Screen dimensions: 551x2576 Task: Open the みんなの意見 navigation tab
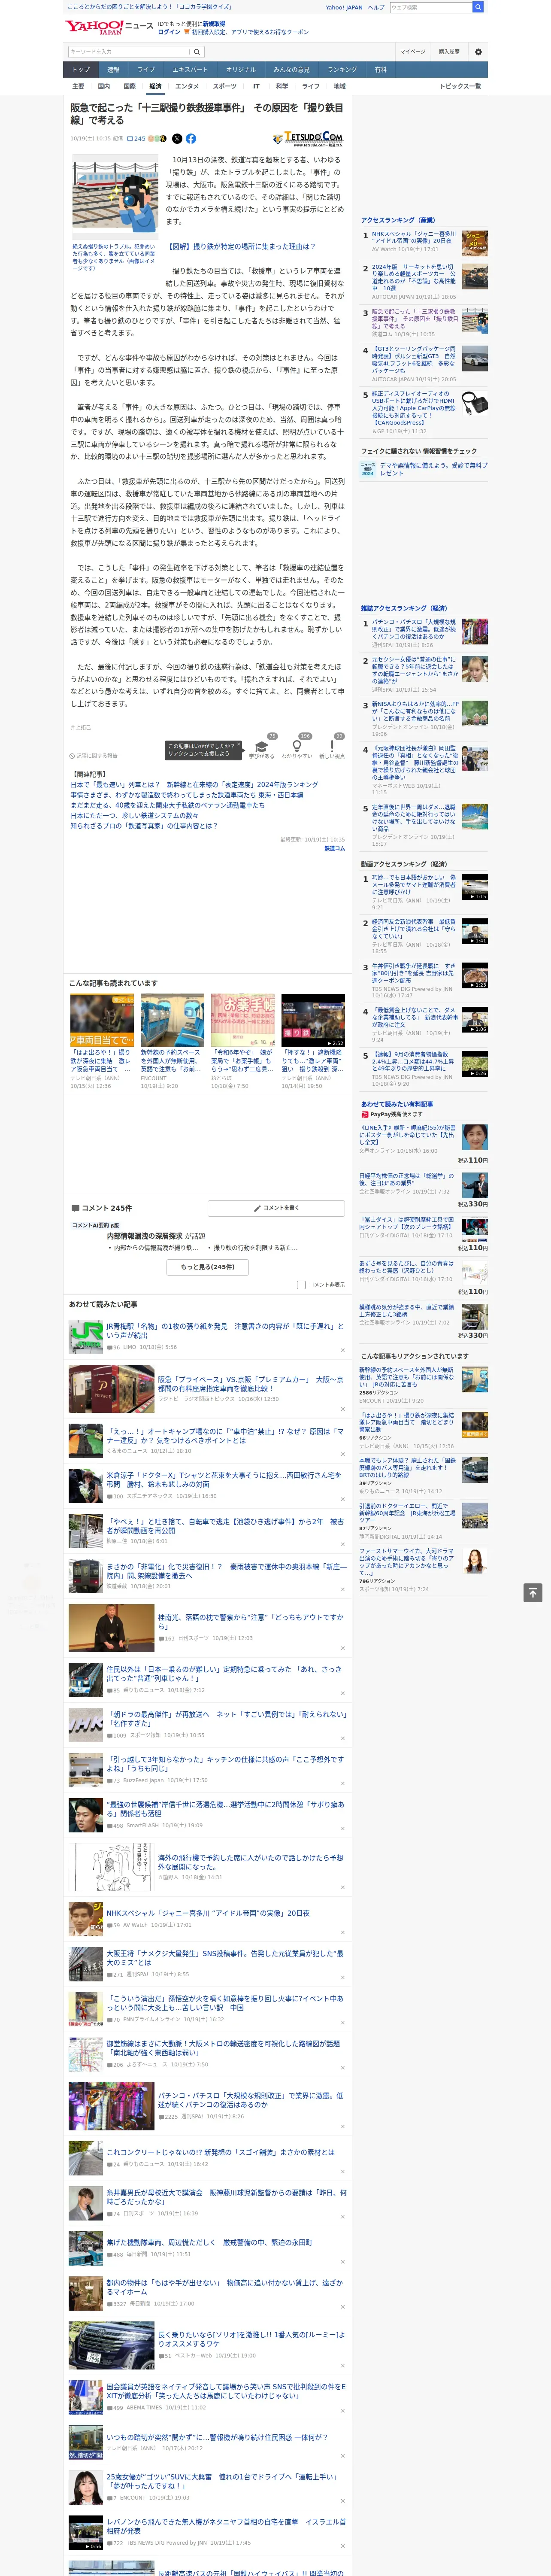pyautogui.click(x=291, y=70)
